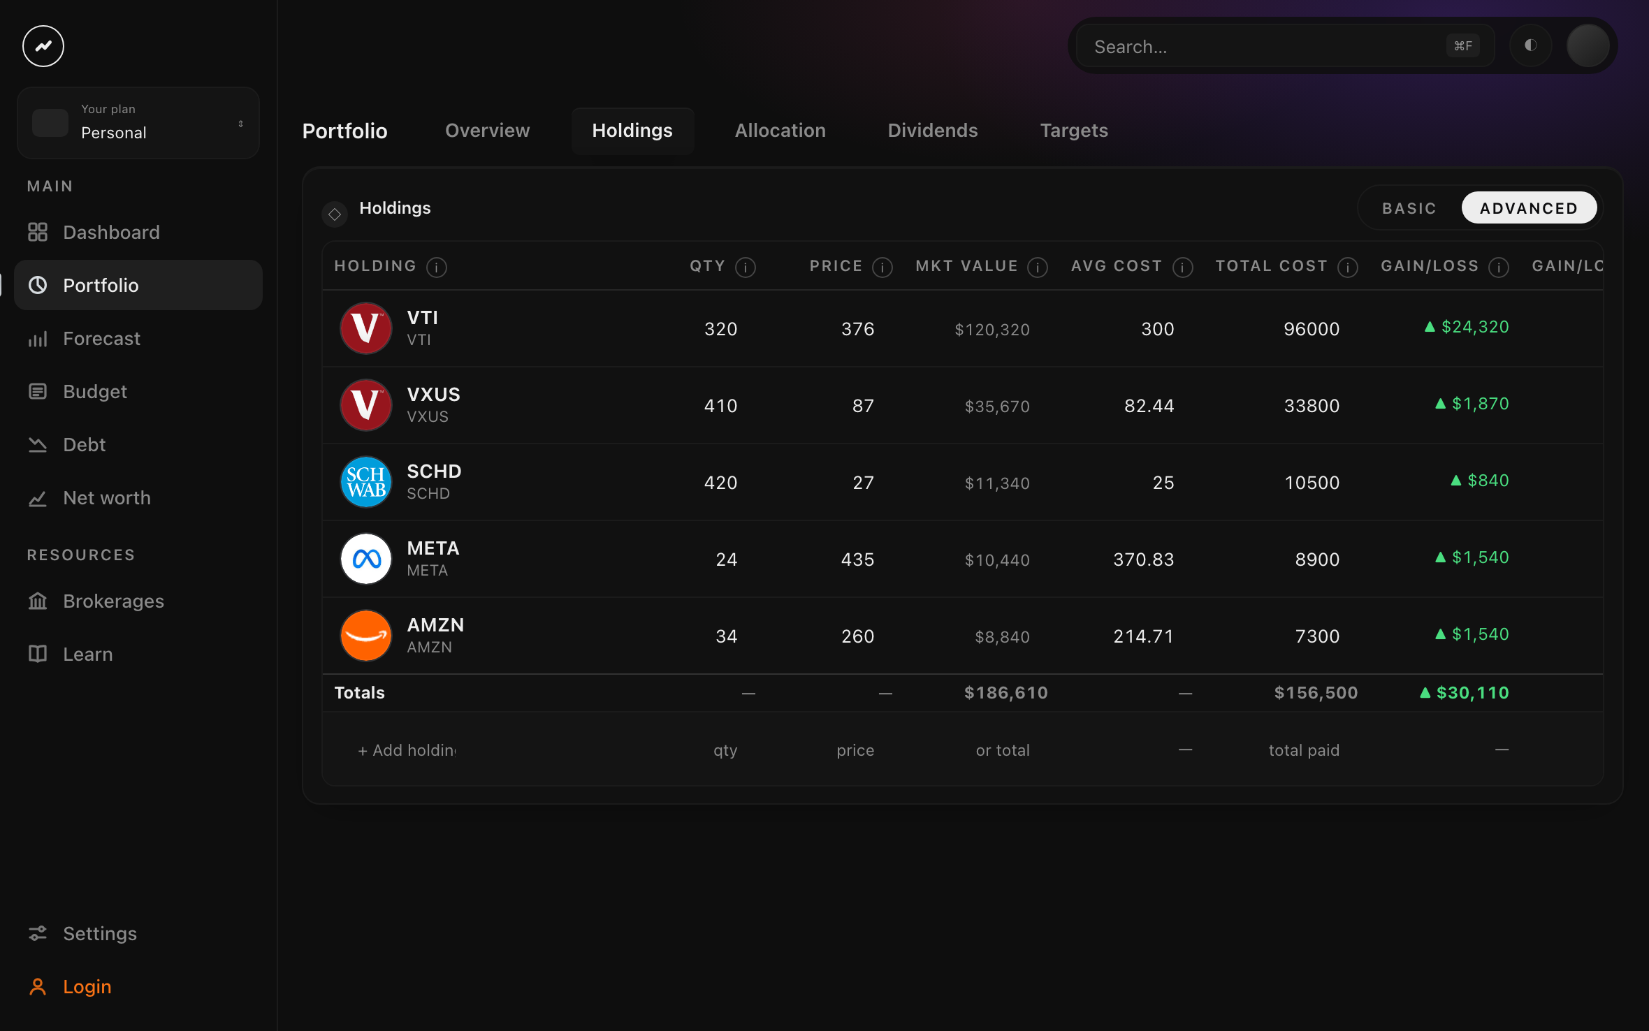Open the Dashboard page
This screenshot has height=1031, width=1649.
(138, 232)
